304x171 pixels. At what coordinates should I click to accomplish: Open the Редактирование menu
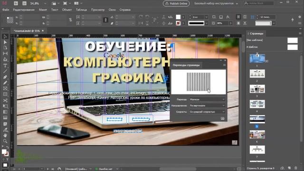(x=24, y=9)
